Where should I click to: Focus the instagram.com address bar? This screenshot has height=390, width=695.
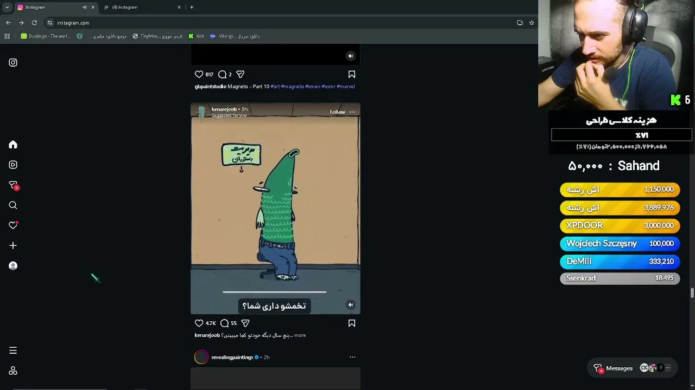pos(282,23)
